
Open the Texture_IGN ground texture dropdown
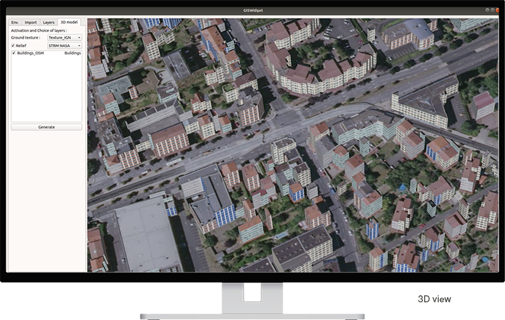64,38
